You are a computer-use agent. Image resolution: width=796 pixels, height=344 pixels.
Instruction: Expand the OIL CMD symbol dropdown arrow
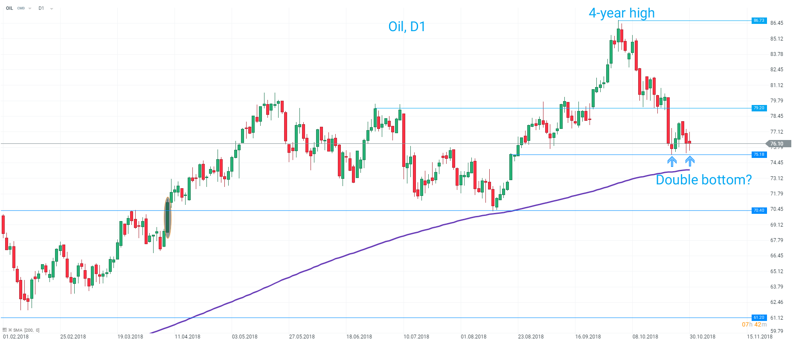30,9
